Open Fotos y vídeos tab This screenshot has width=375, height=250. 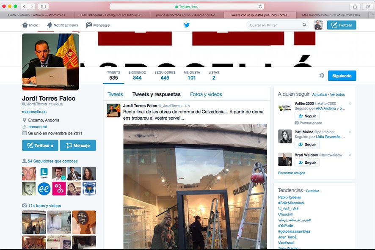[x=206, y=94]
